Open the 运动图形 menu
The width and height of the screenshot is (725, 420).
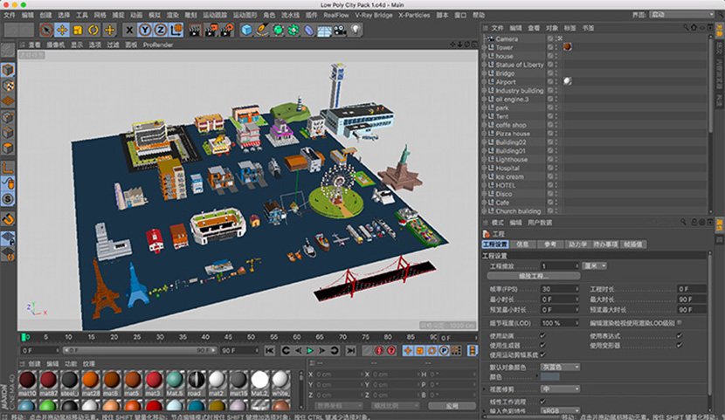coord(245,15)
